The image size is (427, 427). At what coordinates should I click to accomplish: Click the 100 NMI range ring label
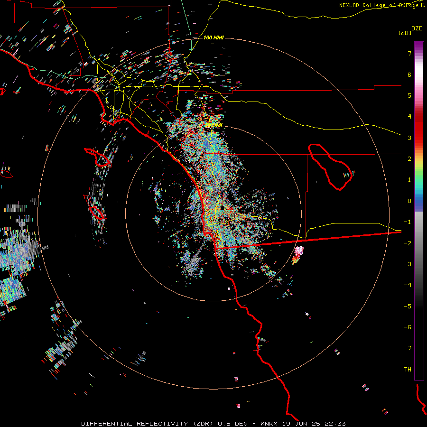point(214,37)
